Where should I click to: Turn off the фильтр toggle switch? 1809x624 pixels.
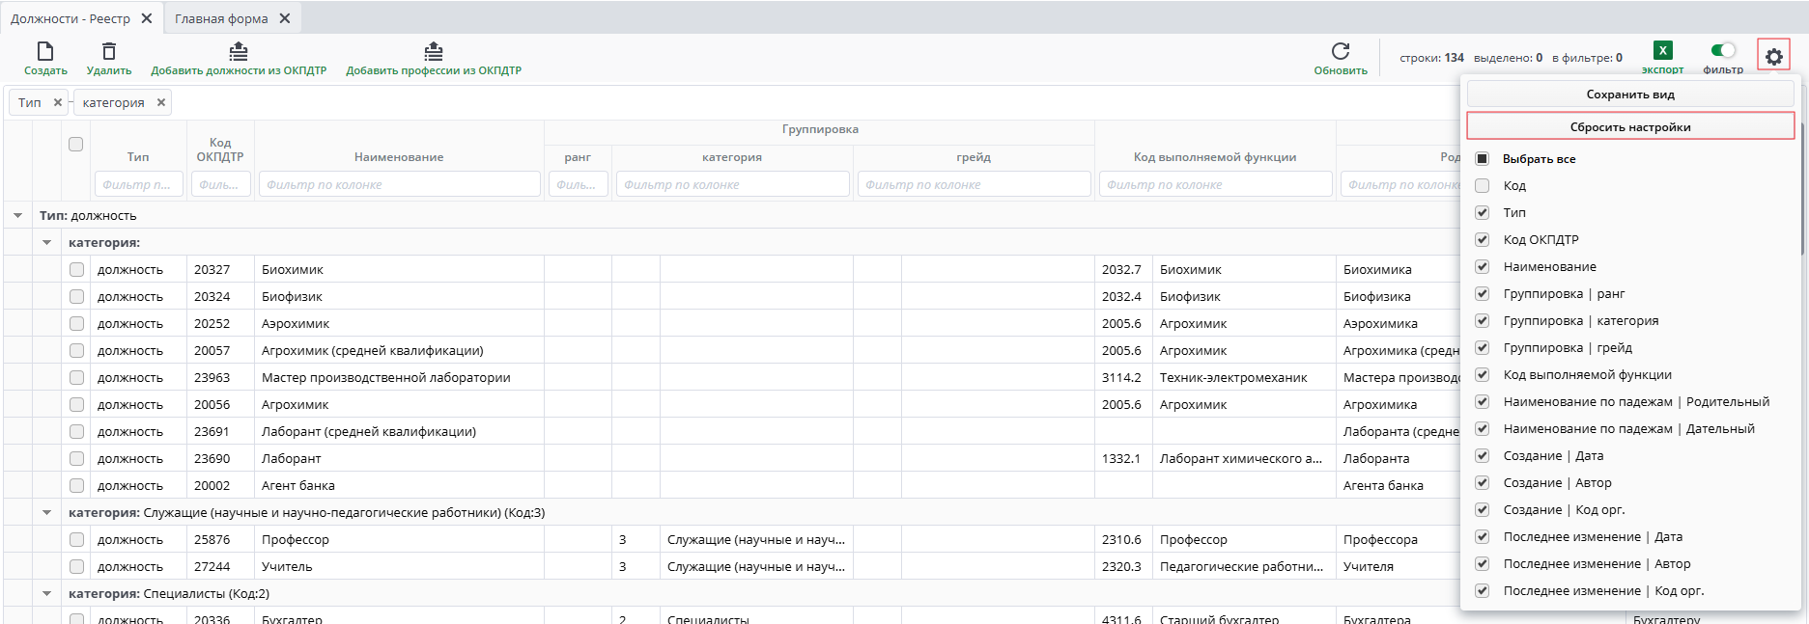(1723, 51)
